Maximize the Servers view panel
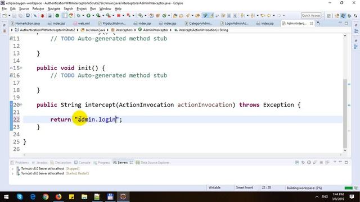360x202 pixels. [x=346, y=162]
